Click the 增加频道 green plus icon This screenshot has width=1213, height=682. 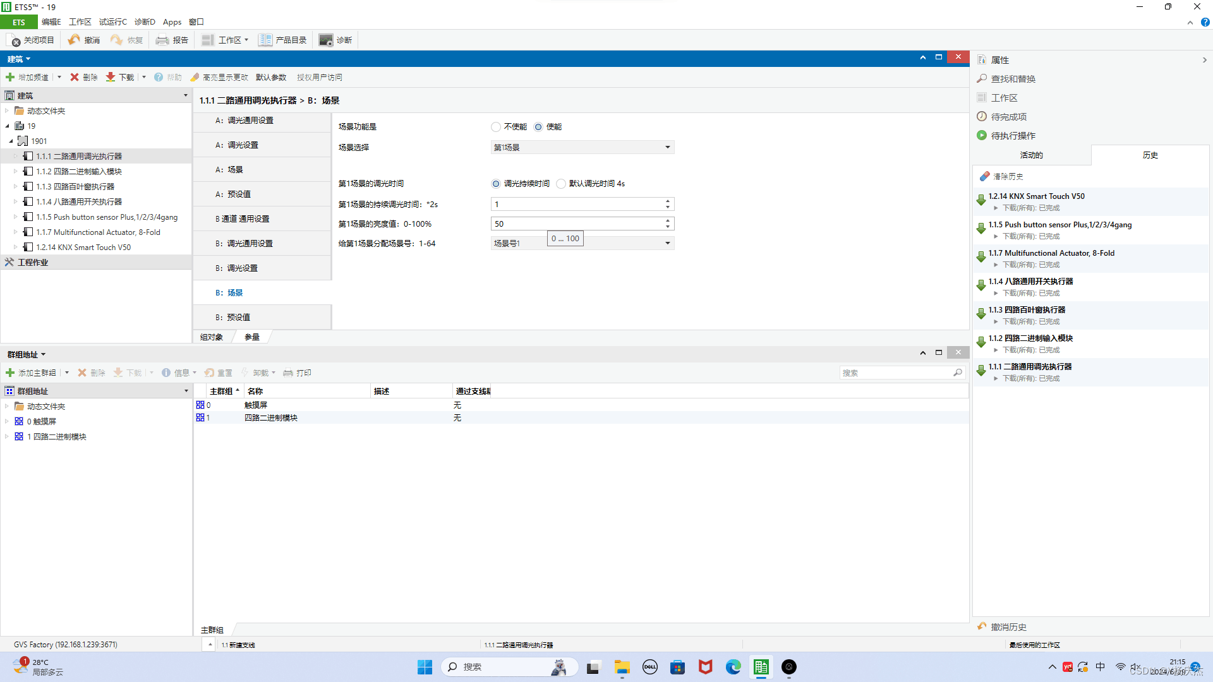click(x=10, y=77)
